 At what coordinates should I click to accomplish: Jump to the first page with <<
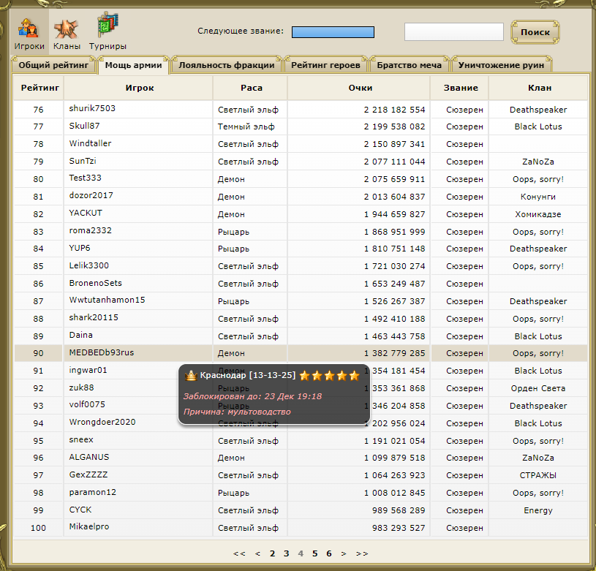(239, 553)
